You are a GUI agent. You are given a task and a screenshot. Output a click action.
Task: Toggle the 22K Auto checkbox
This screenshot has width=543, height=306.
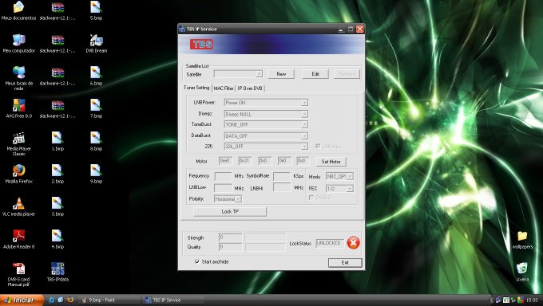click(318, 147)
